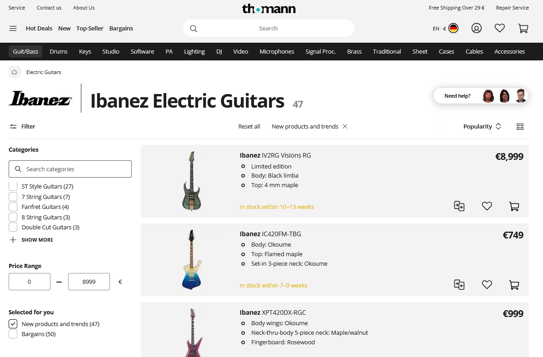This screenshot has width=543, height=357.
Task: Expand categories with Show More
Action: tap(31, 240)
